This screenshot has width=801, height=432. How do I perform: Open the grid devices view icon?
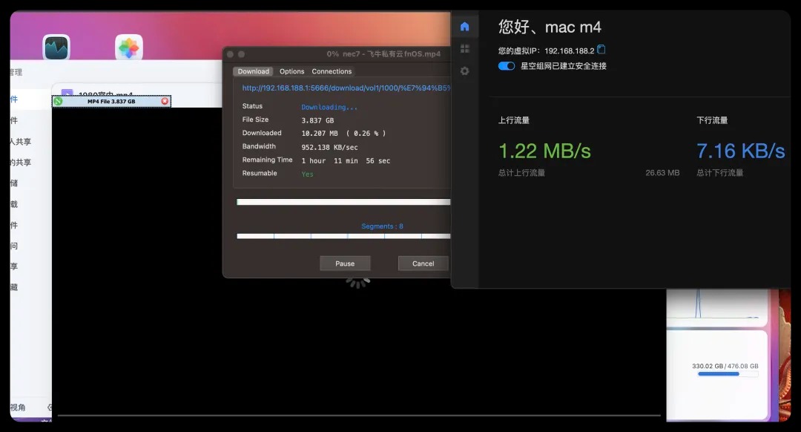[464, 49]
